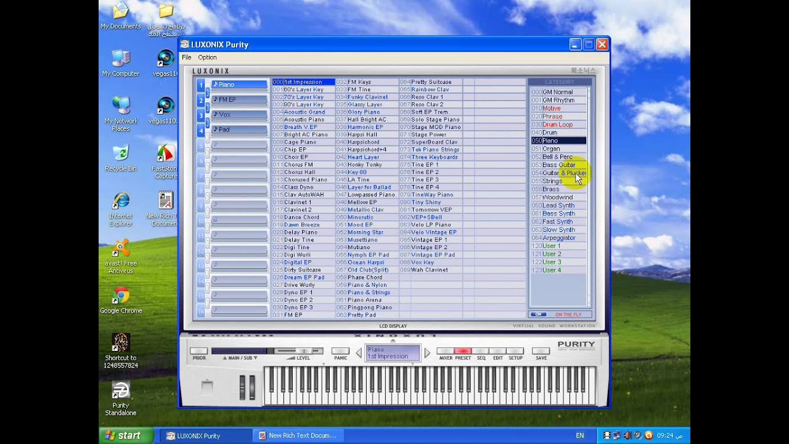The width and height of the screenshot is (789, 444).
Task: Open the Option menu
Action: (207, 57)
